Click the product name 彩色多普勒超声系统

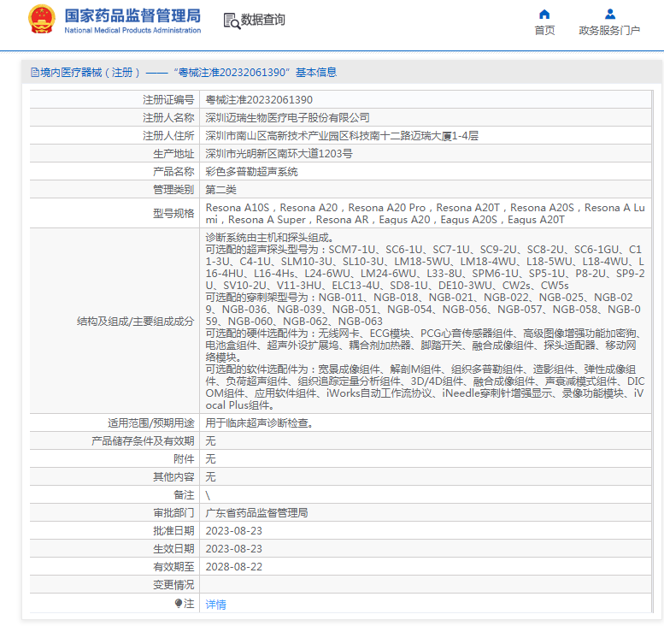(x=251, y=172)
